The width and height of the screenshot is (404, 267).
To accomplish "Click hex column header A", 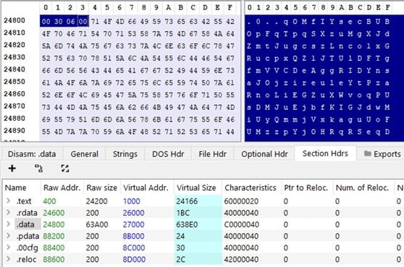I will (169, 8).
